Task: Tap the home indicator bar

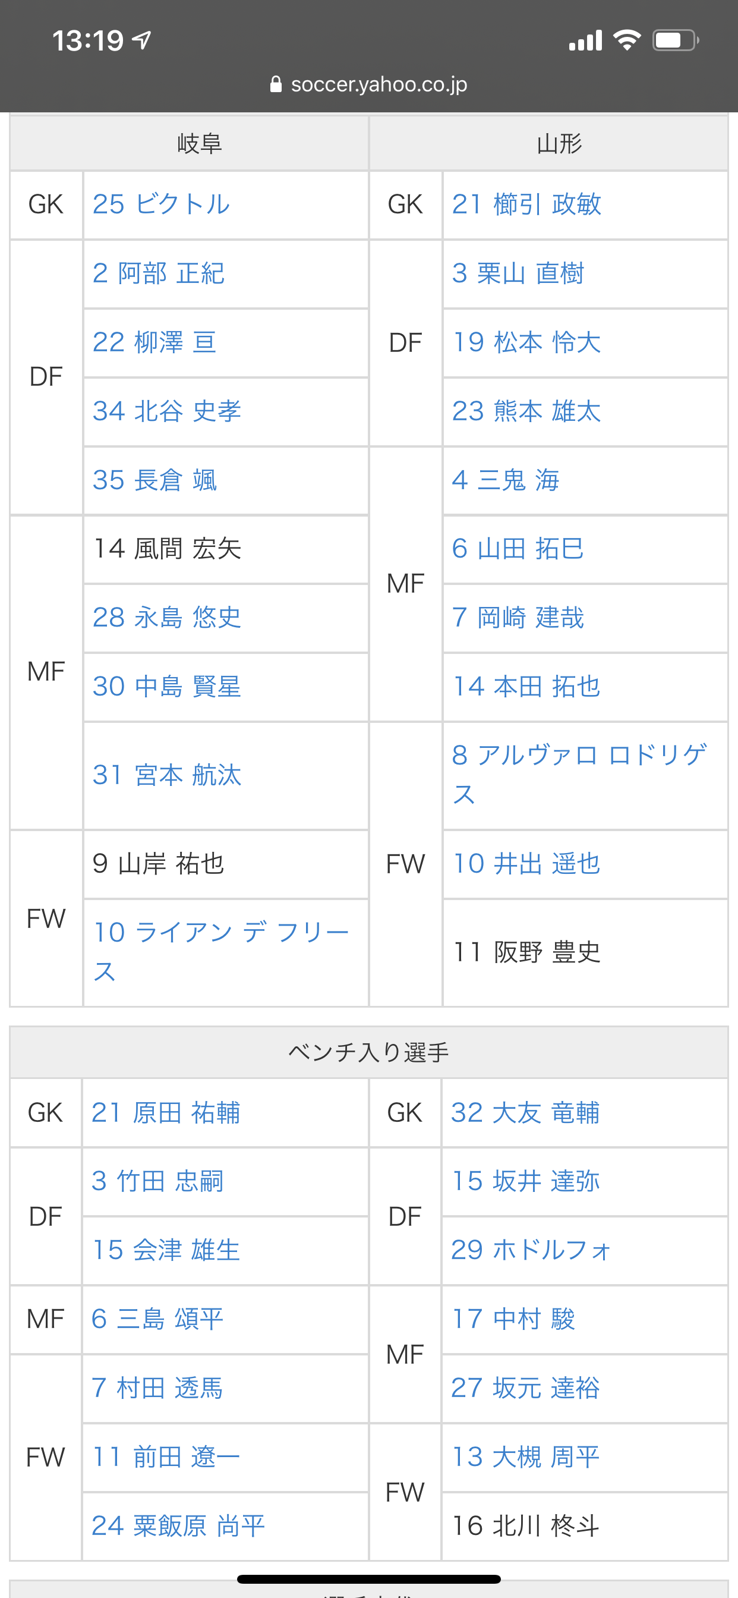Action: [x=369, y=1579]
